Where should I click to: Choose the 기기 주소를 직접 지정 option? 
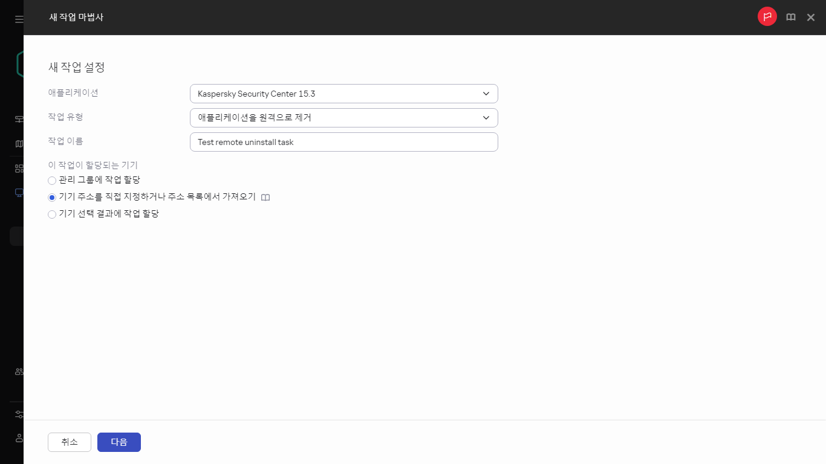pyautogui.click(x=52, y=197)
